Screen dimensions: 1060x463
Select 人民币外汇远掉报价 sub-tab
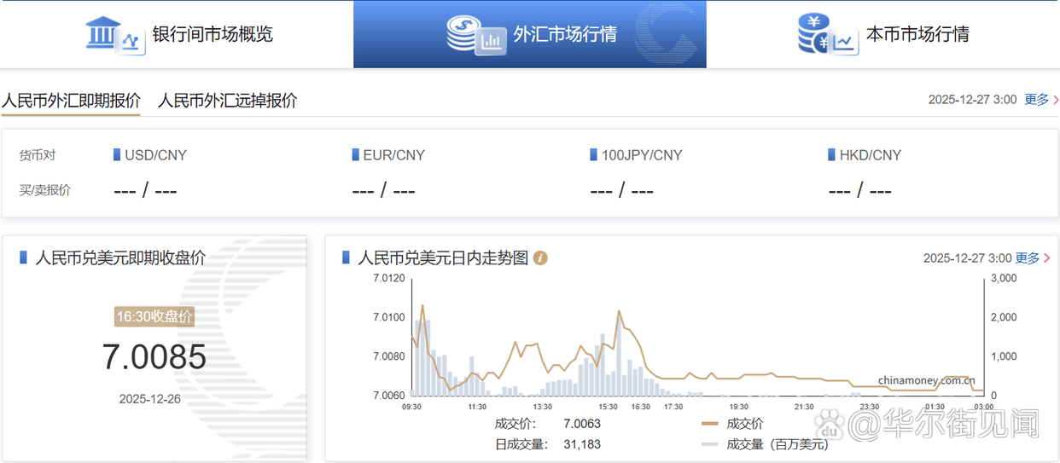click(x=228, y=101)
